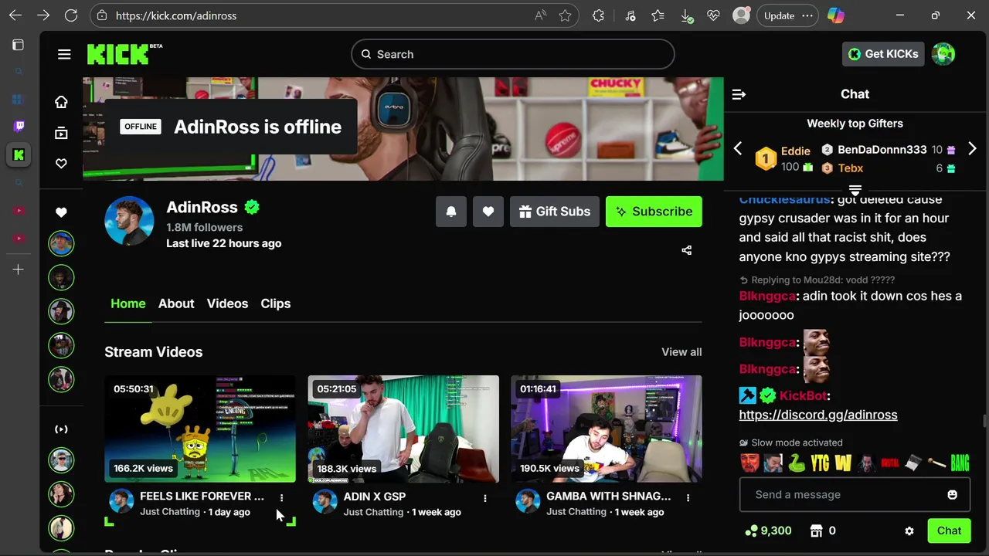The image size is (989, 556).
Task: Select the BANG chat emote
Action: [960, 463]
